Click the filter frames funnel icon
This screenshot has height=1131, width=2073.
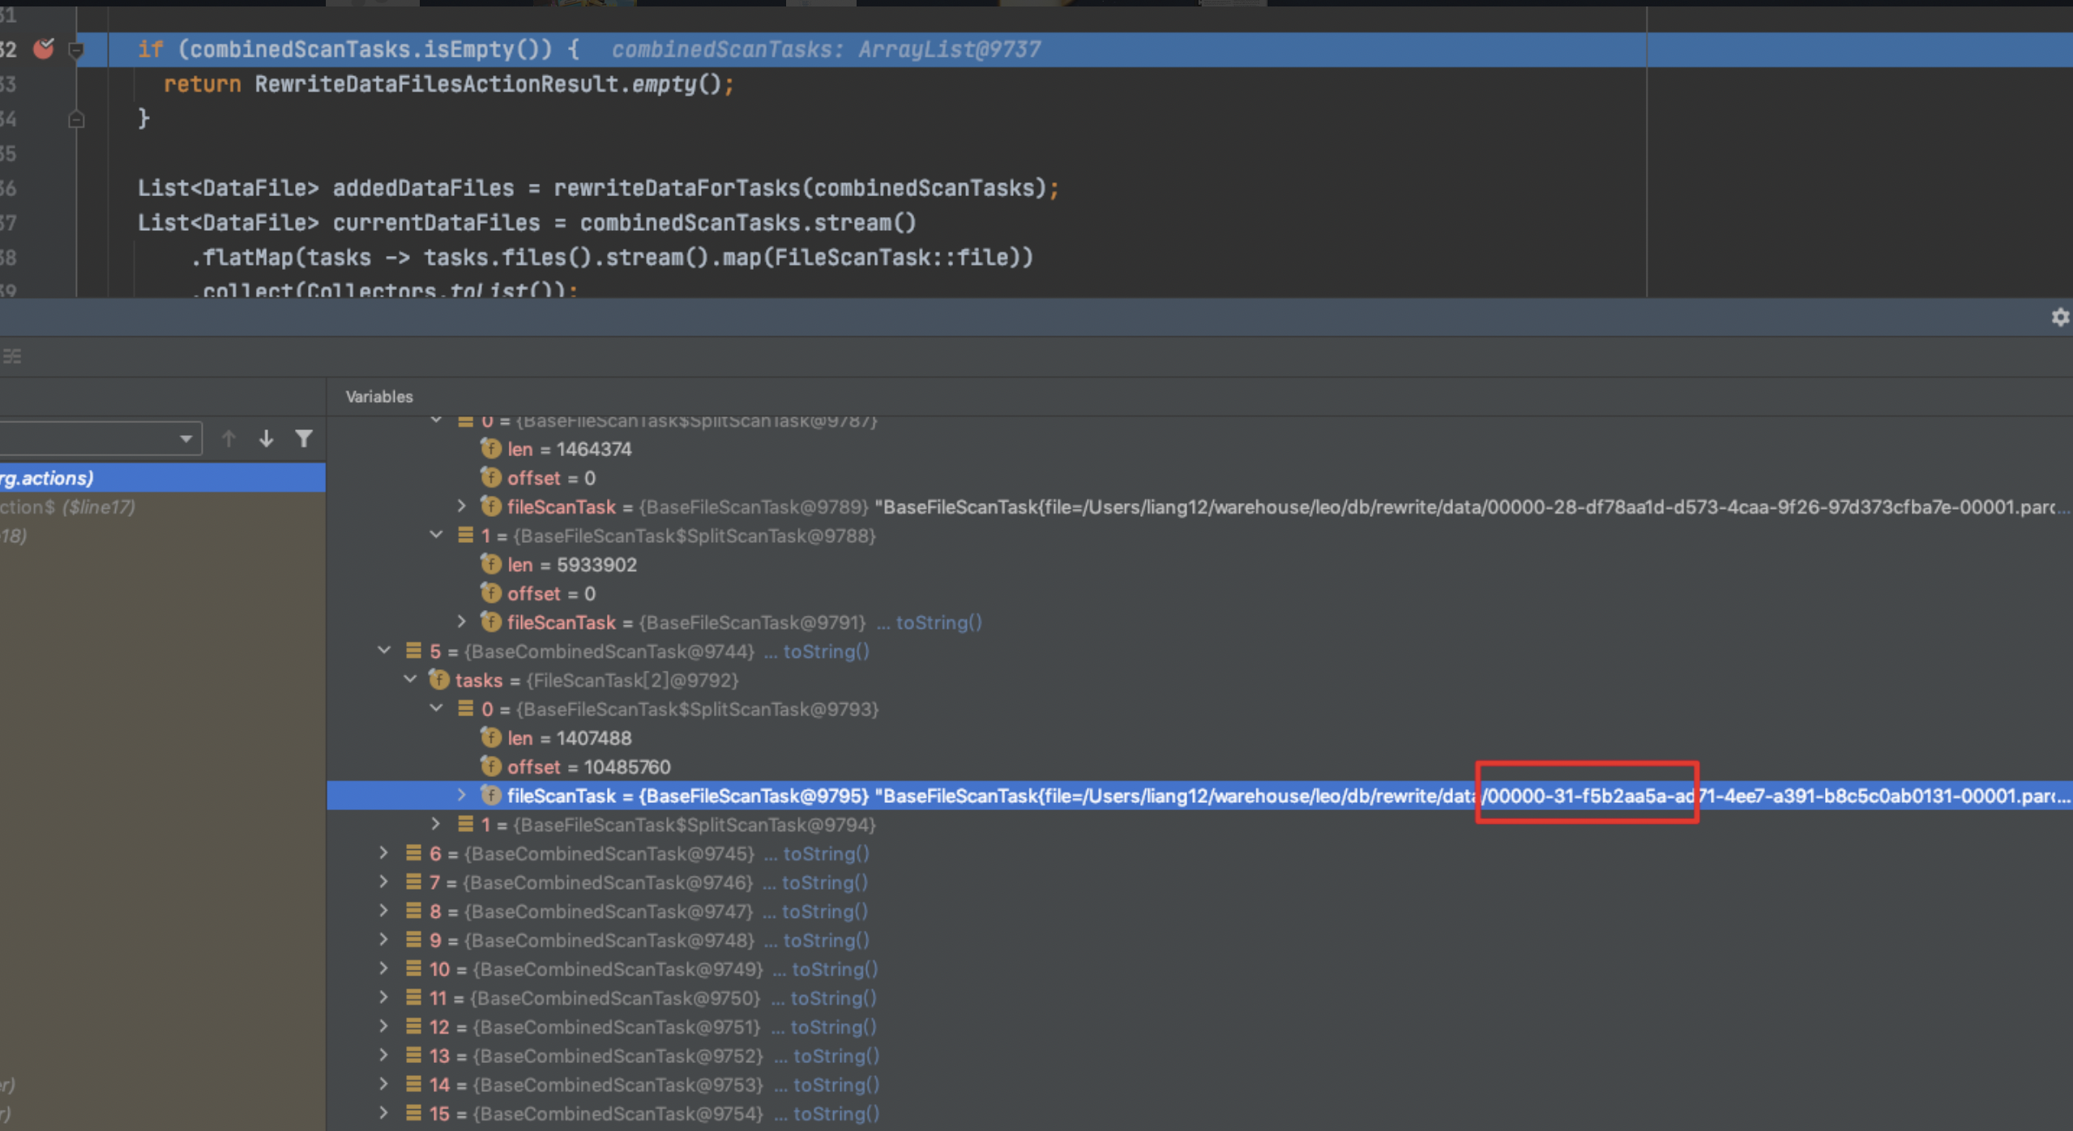click(304, 438)
